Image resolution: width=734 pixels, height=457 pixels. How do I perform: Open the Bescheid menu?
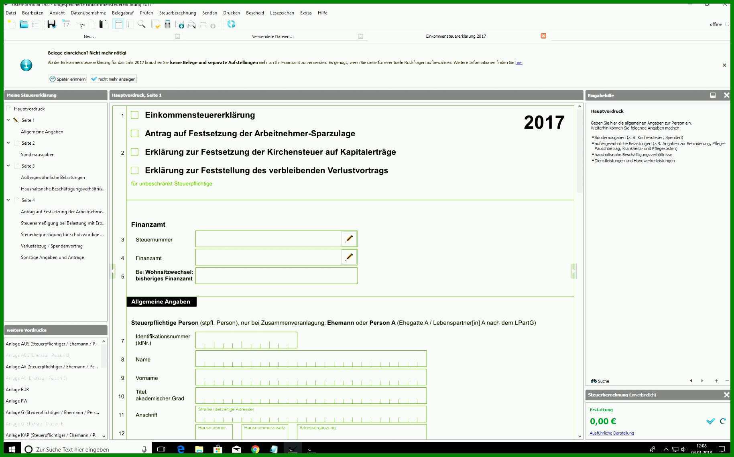pyautogui.click(x=255, y=13)
